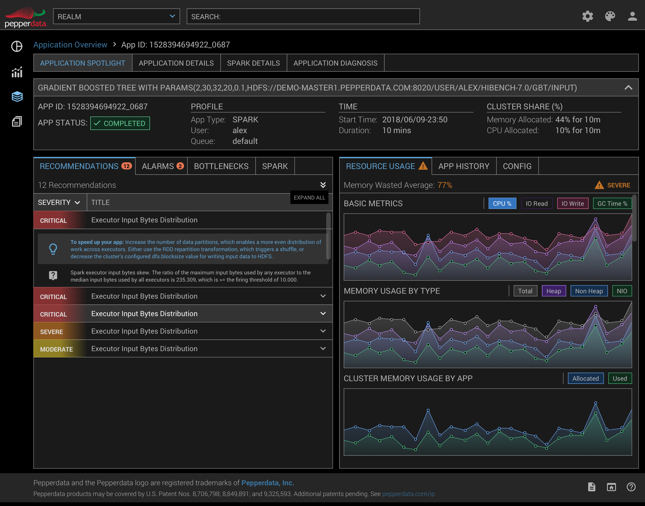Click the help question mark icon bottom right
This screenshot has width=645, height=506.
click(632, 487)
